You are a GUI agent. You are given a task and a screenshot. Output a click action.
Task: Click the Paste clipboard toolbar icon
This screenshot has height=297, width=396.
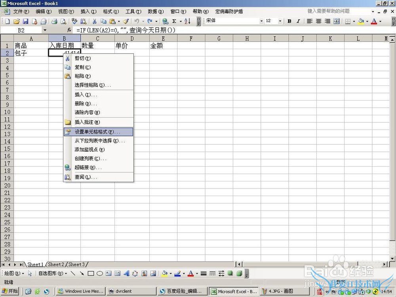click(112, 21)
